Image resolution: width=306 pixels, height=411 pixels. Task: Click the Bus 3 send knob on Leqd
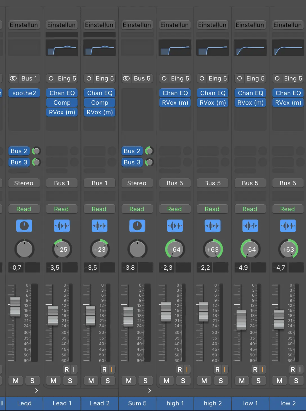click(36, 162)
